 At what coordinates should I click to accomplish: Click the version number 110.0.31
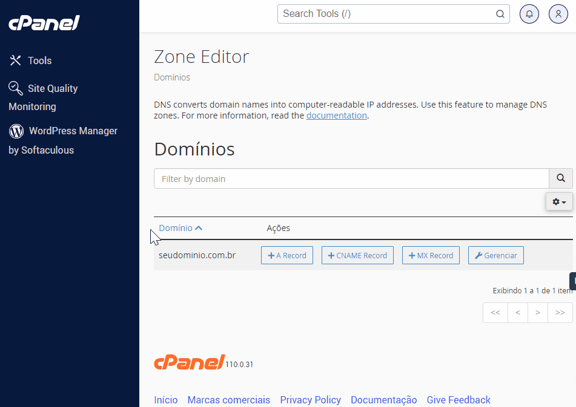(x=239, y=365)
